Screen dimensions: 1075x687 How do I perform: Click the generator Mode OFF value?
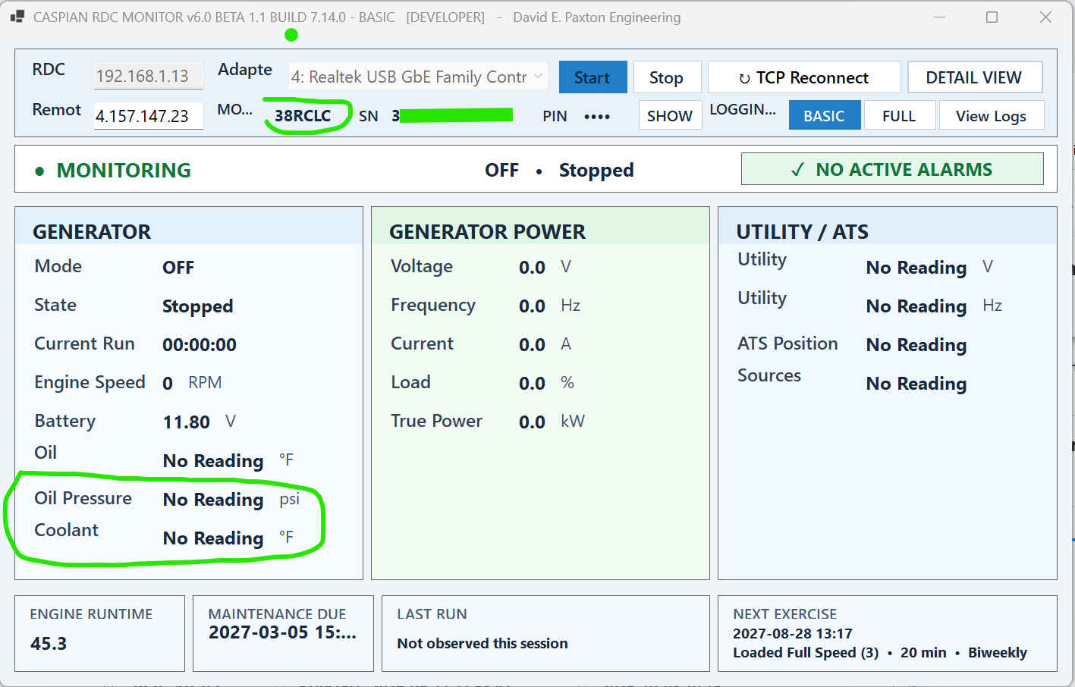click(x=178, y=268)
